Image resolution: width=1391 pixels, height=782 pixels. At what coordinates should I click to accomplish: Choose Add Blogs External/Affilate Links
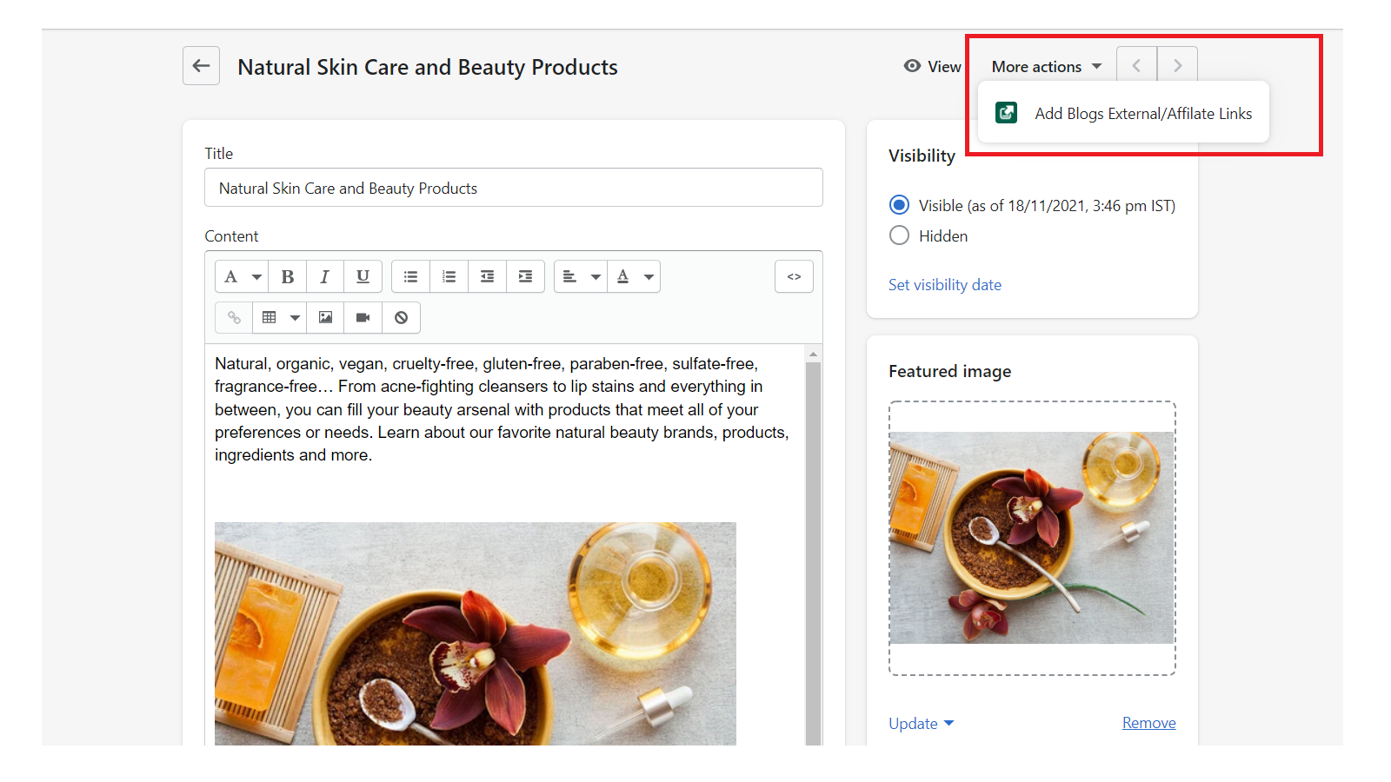(1142, 113)
